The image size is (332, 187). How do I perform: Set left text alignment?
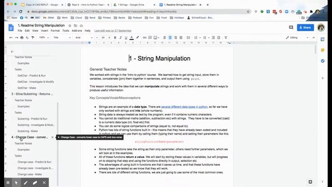[164, 37]
